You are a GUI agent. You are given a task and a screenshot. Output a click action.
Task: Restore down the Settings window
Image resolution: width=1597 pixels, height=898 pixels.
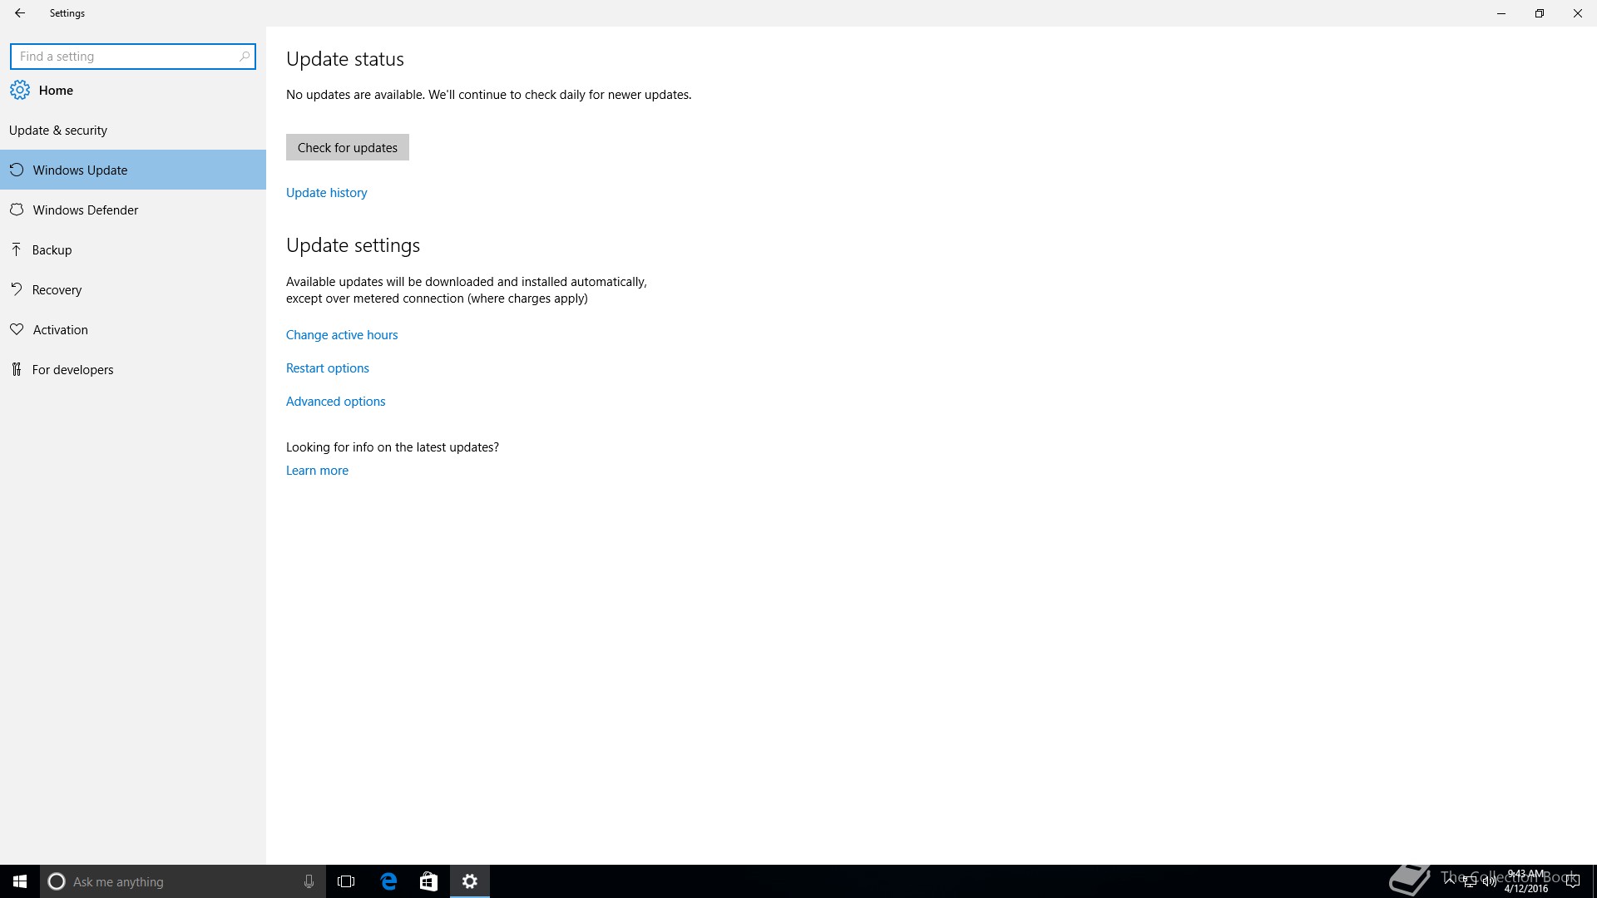click(1540, 13)
